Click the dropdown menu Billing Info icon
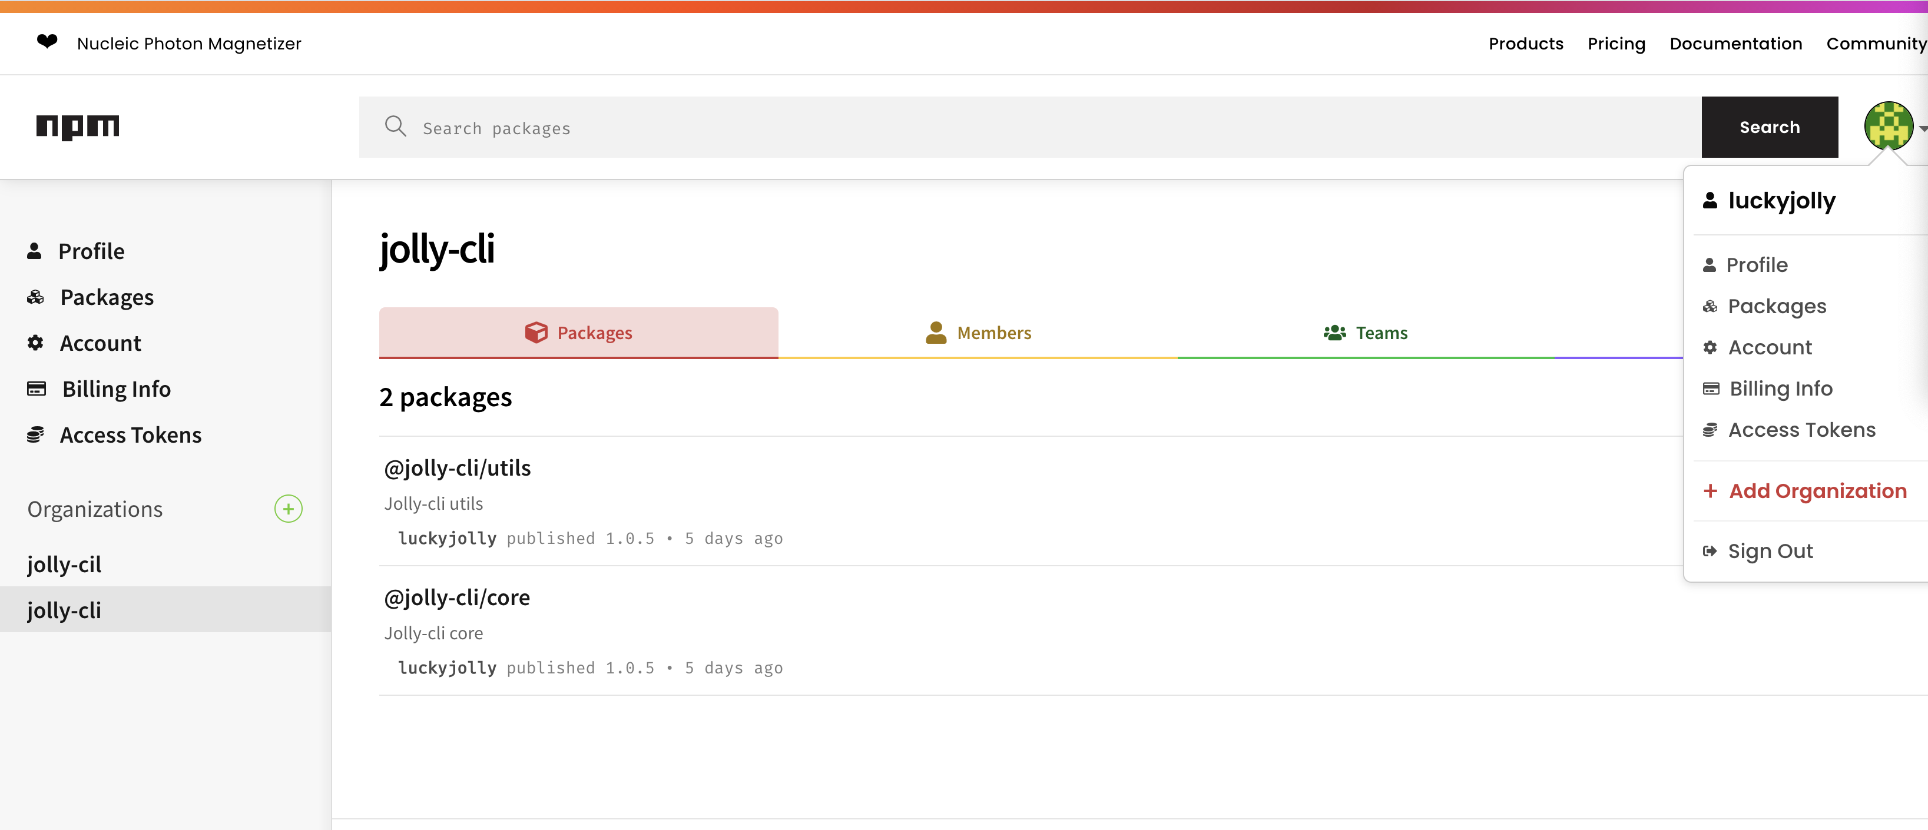This screenshot has height=830, width=1928. (1710, 389)
